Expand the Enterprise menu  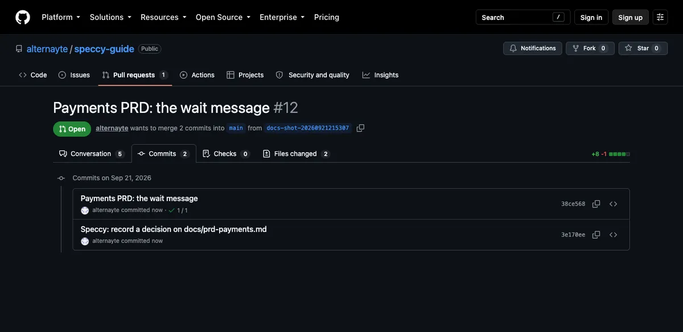click(282, 17)
